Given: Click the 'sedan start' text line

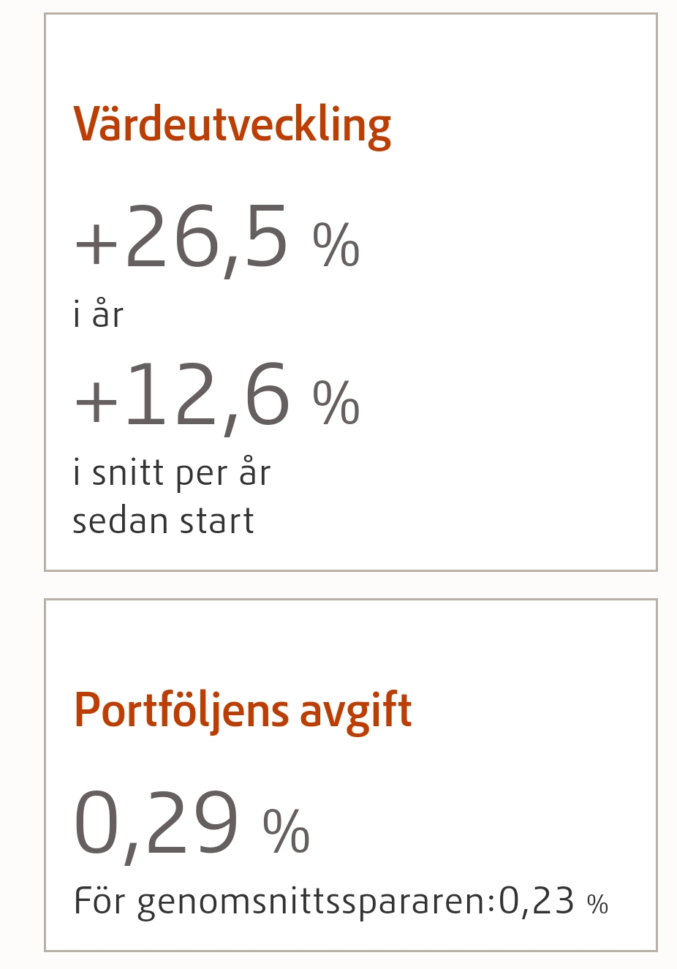Looking at the screenshot, I should (x=163, y=521).
